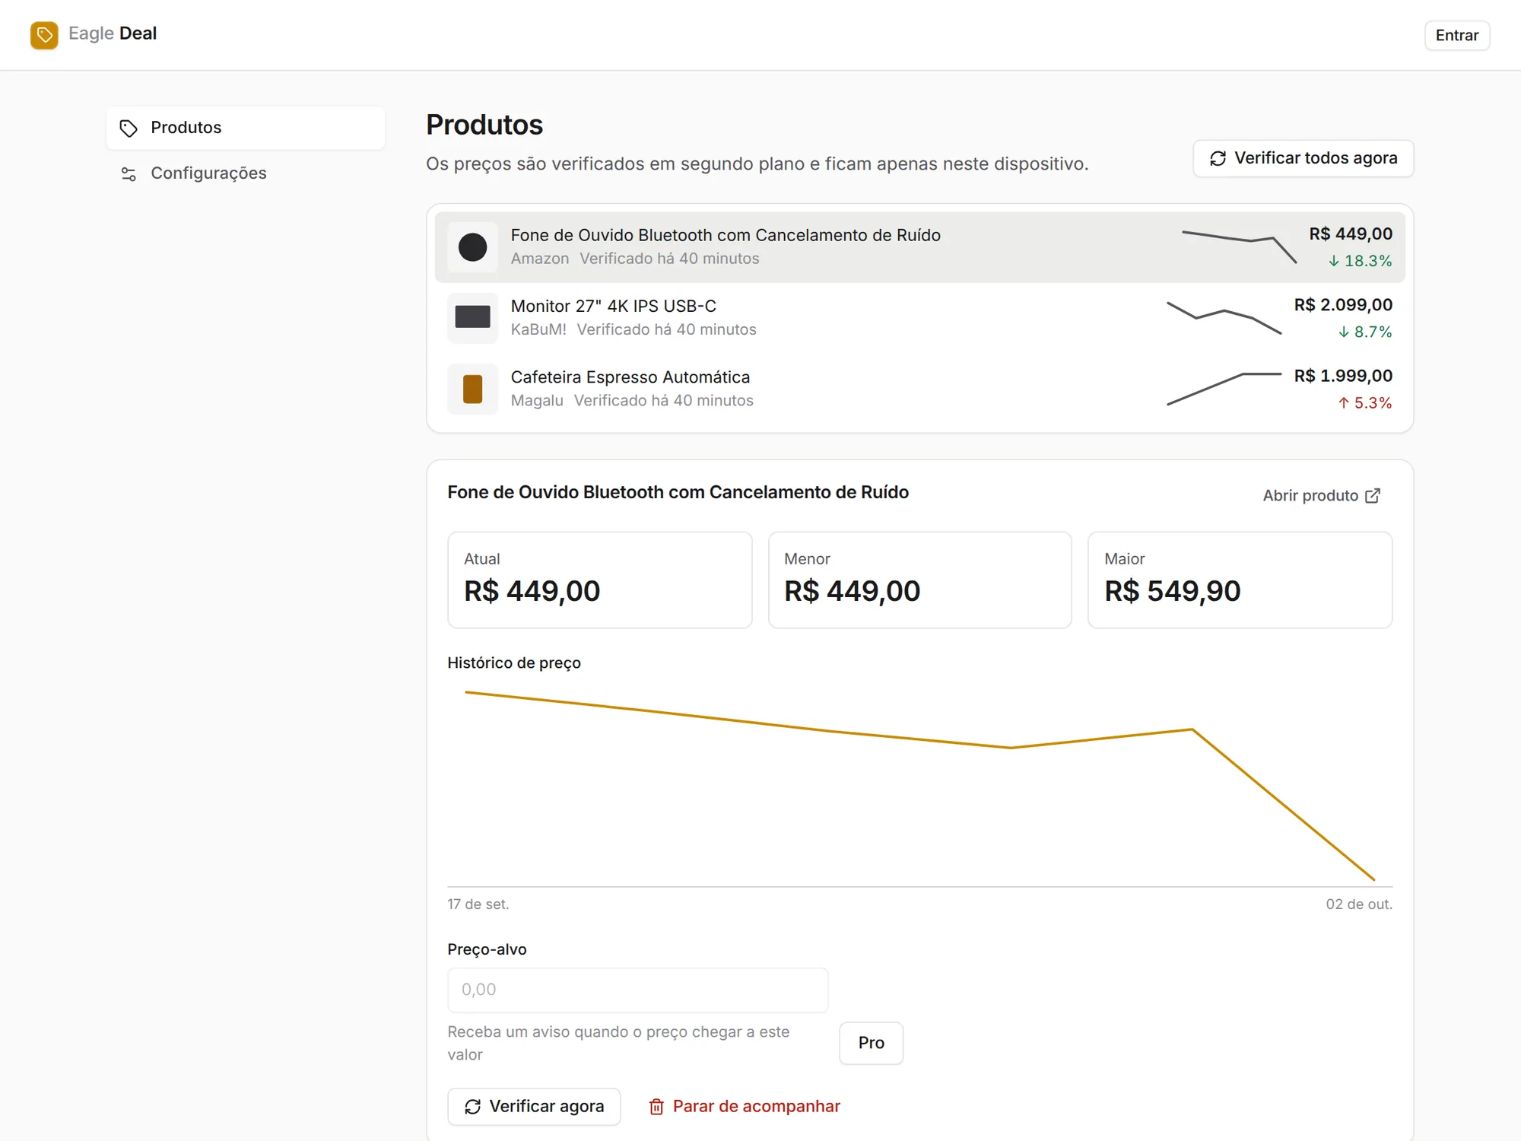Click the headphone row sparkline chart
The width and height of the screenshot is (1521, 1141).
1239,247
